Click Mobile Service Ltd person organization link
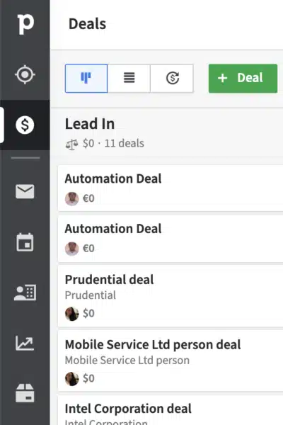The image size is (283, 425). (x=127, y=361)
